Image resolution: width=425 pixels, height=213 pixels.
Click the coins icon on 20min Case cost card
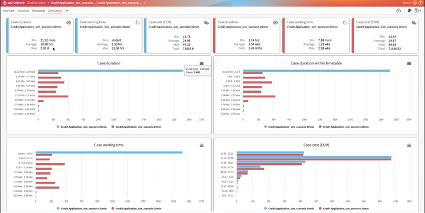414,23
